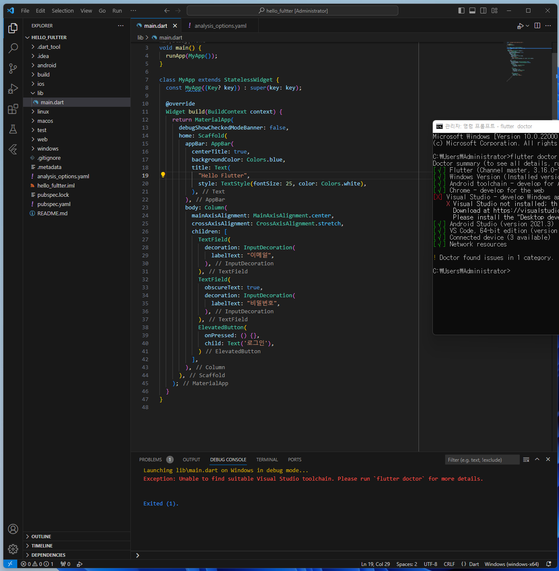Close the bottom panel
The height and width of the screenshot is (571, 559).
pos(548,460)
